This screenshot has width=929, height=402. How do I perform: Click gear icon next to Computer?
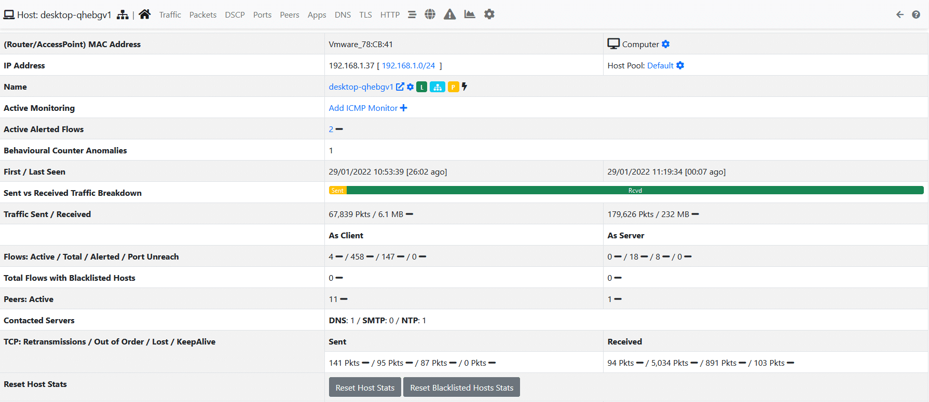pyautogui.click(x=666, y=45)
